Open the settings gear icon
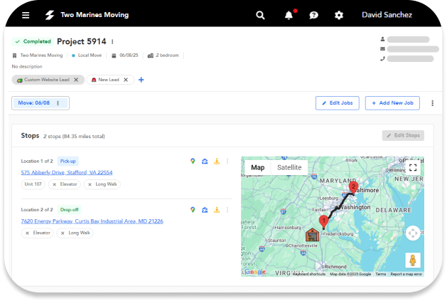Image resolution: width=447 pixels, height=301 pixels. coord(339,15)
